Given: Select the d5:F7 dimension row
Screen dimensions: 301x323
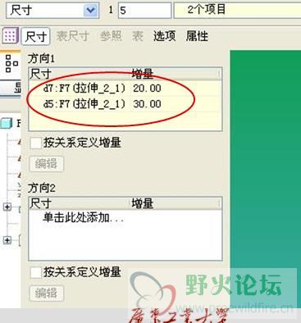Looking at the screenshot, I should [x=125, y=104].
